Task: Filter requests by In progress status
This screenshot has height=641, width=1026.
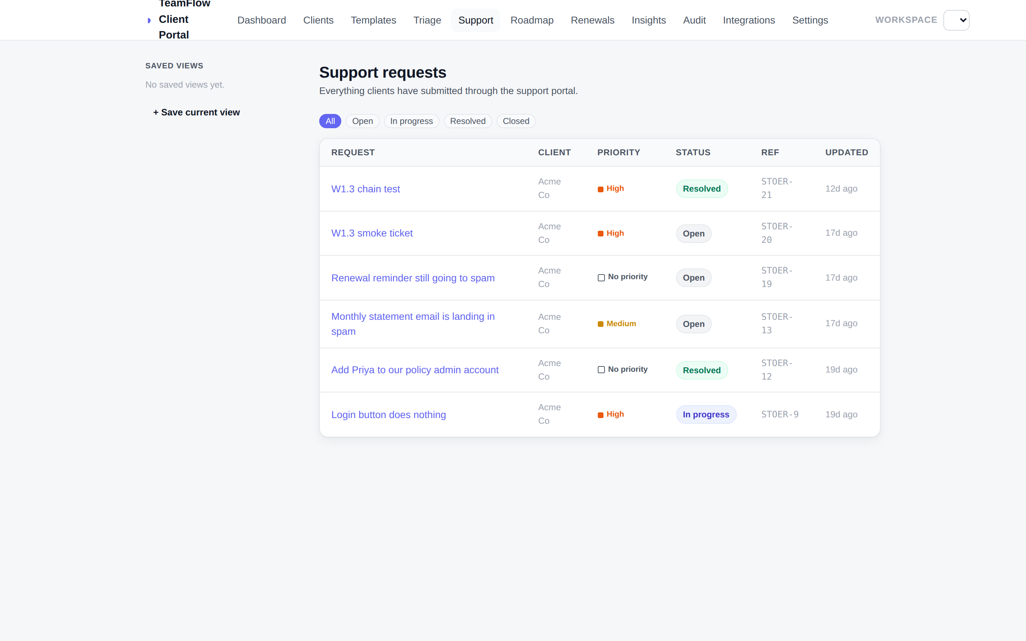Action: 412,121
